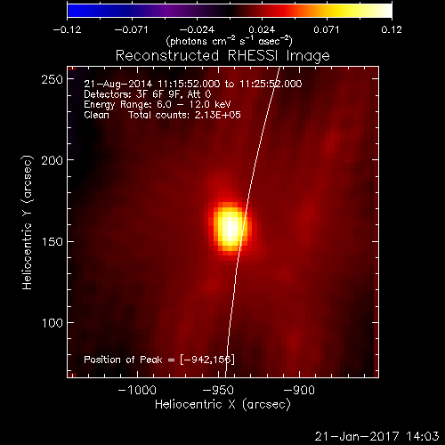This screenshot has height=445, width=445.
Task: Click the Heliocentric Y axis label
Action: [27, 222]
